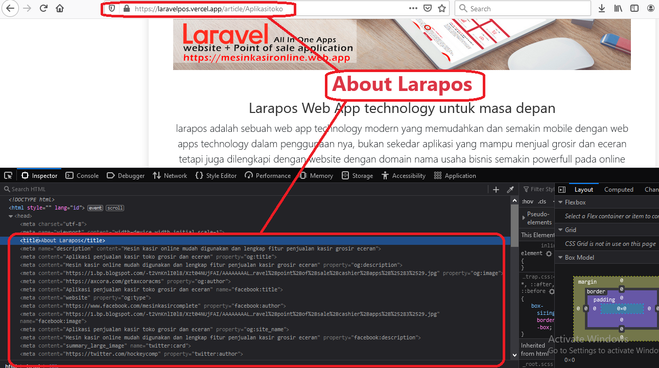Create a new node in markup

coord(496,189)
